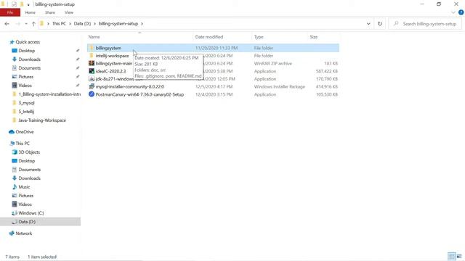Sort by the Size column header
Screen dimensions: 465x261
(x=314, y=37)
